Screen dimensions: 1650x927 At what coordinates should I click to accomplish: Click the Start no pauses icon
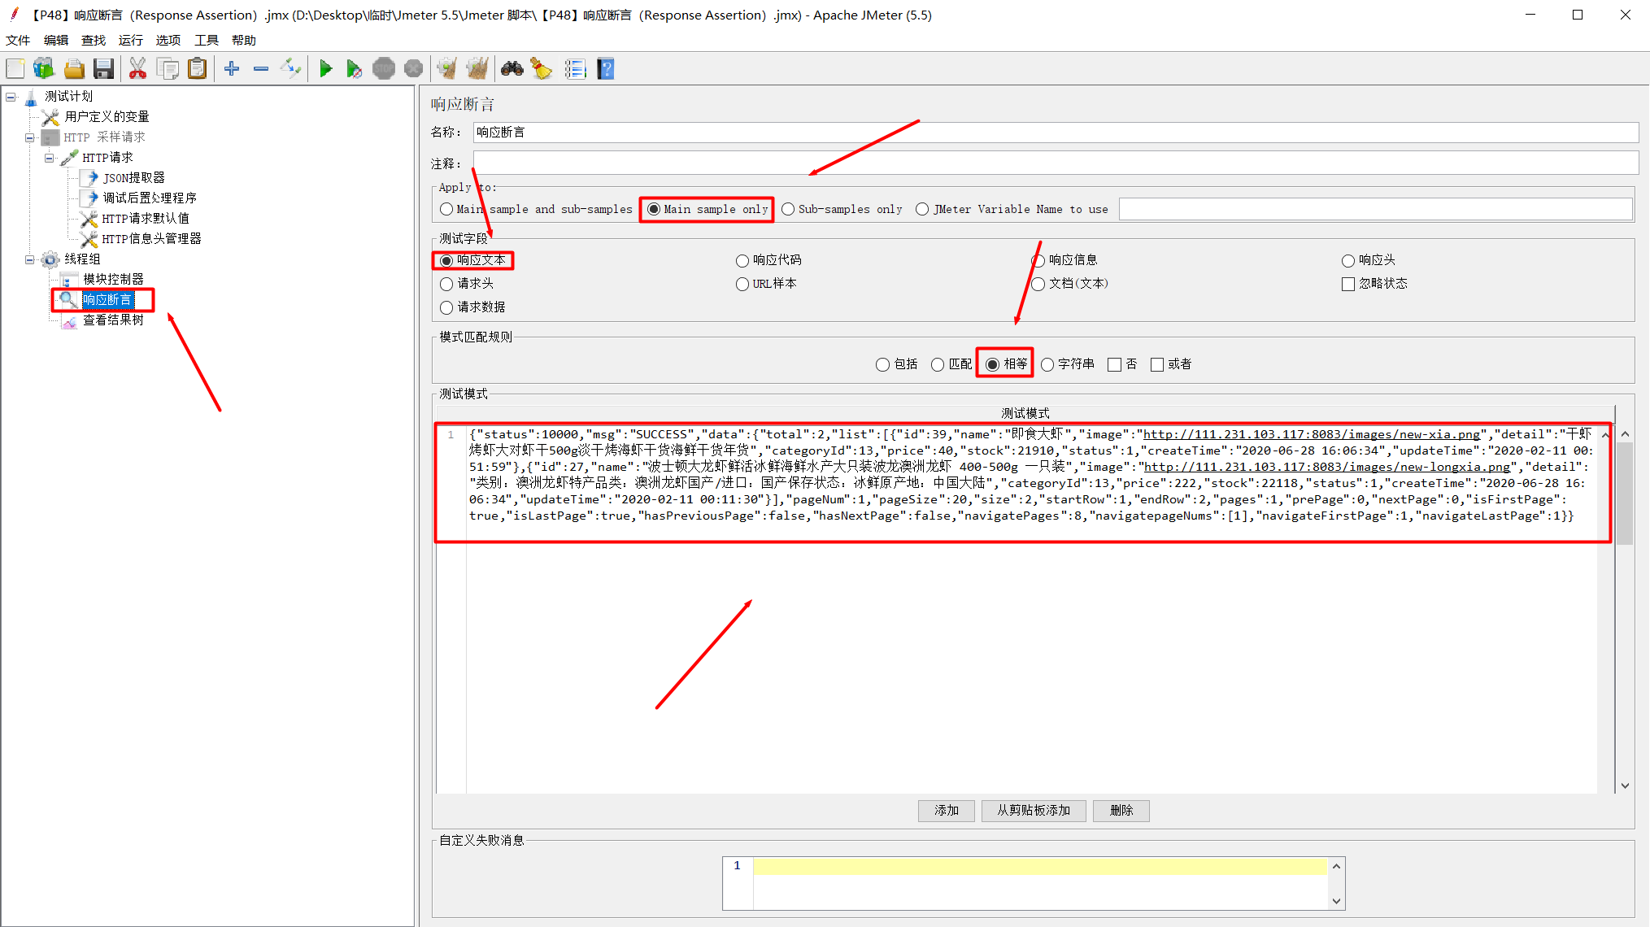point(354,69)
